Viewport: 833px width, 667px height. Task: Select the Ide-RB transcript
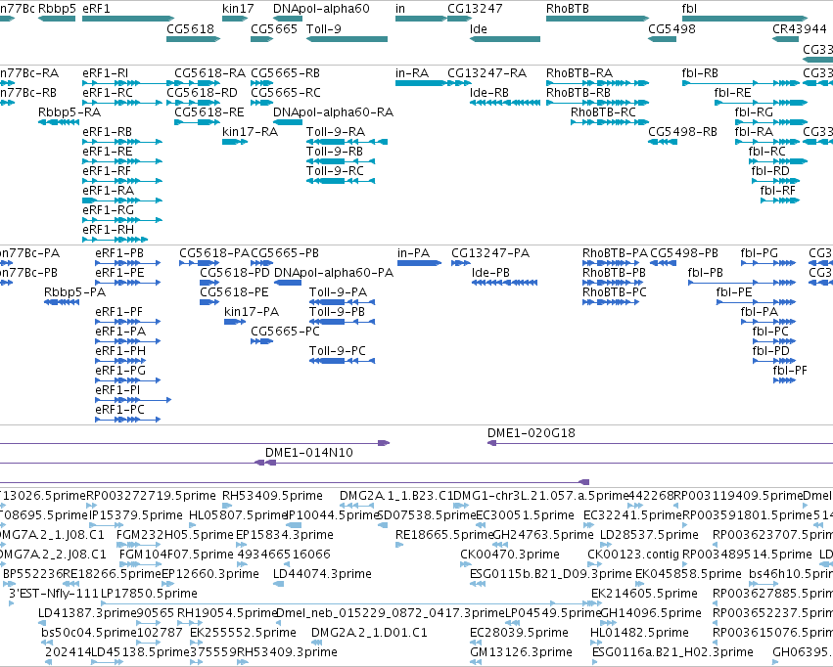click(x=488, y=93)
